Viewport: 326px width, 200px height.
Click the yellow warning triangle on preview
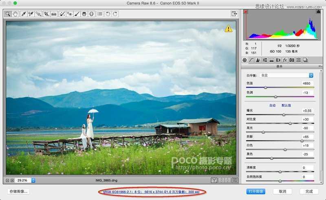tap(229, 29)
